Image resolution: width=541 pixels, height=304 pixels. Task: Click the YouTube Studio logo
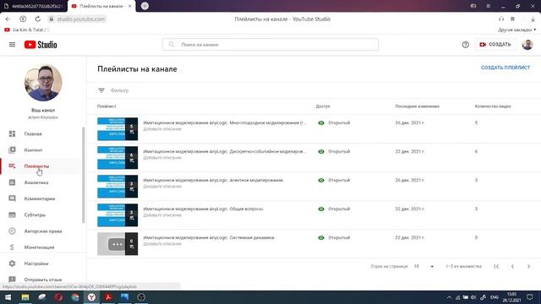[41, 45]
